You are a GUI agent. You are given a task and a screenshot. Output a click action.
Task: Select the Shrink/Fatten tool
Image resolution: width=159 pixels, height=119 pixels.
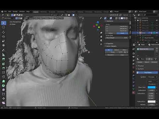[4, 99]
